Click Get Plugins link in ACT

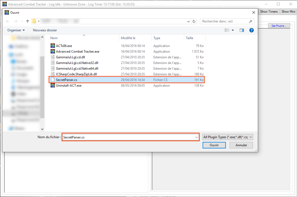coord(279,26)
